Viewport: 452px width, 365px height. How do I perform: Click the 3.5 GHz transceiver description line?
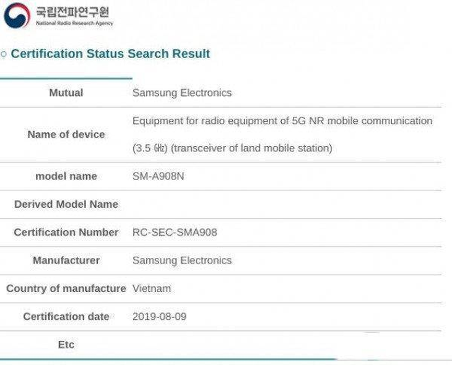[232, 148]
